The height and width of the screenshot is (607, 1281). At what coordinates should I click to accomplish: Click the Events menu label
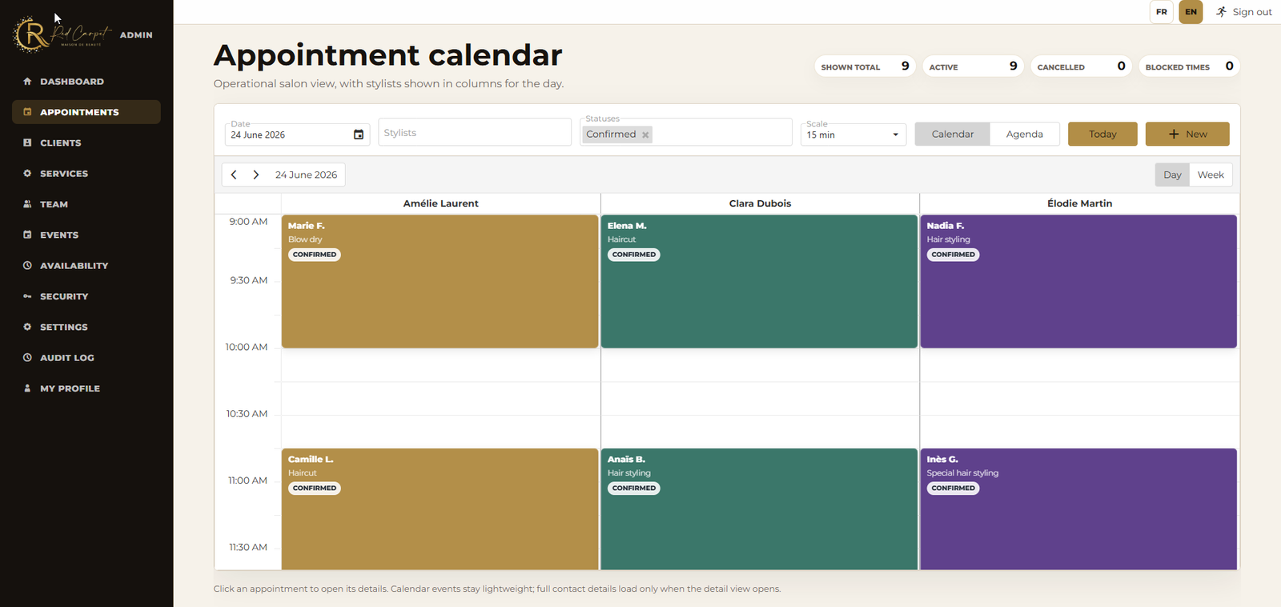(x=59, y=235)
